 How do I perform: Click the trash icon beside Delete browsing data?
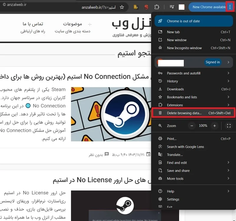(160, 113)
